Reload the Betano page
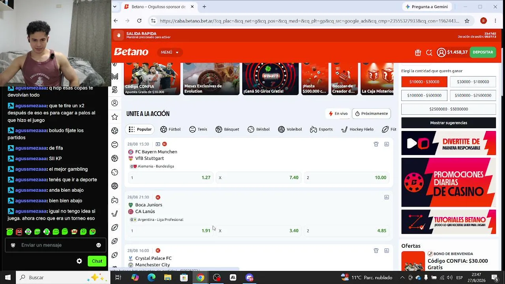Screen dimensions: 505x284 [x=139, y=21]
